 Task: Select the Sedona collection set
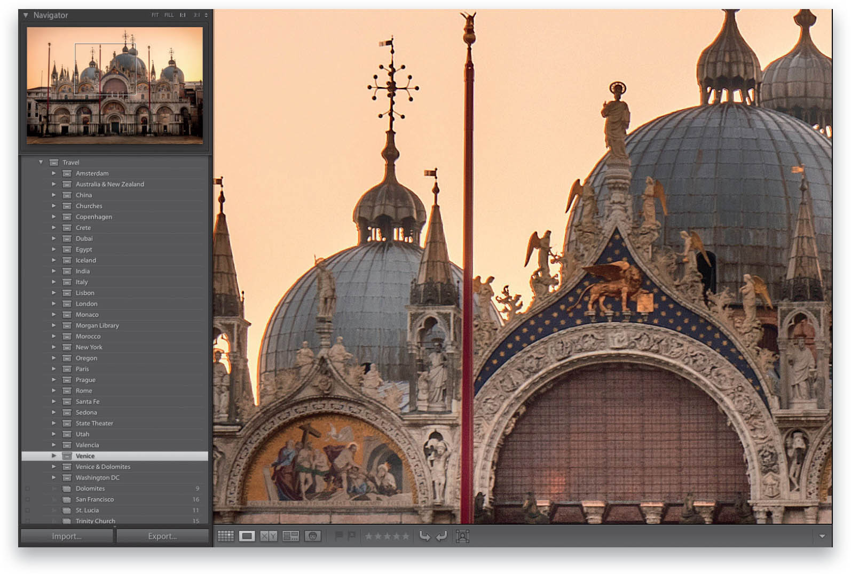(115, 412)
